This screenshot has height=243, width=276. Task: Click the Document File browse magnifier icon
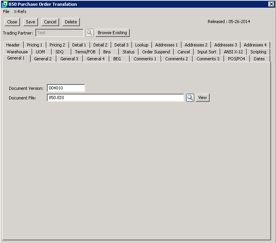190,98
